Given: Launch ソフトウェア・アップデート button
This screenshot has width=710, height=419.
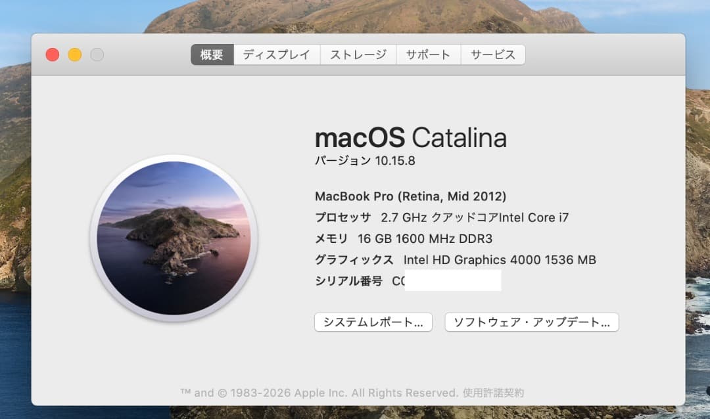Looking at the screenshot, I should pyautogui.click(x=532, y=322).
